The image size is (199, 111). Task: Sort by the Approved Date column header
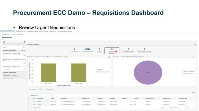click(183, 99)
